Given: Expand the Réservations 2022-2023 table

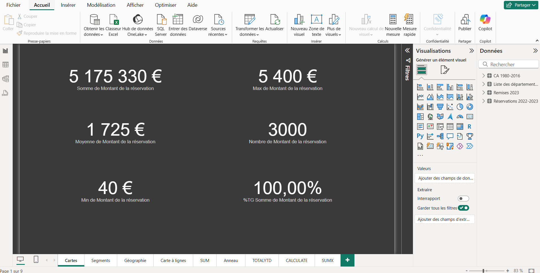Looking at the screenshot, I should click(484, 101).
